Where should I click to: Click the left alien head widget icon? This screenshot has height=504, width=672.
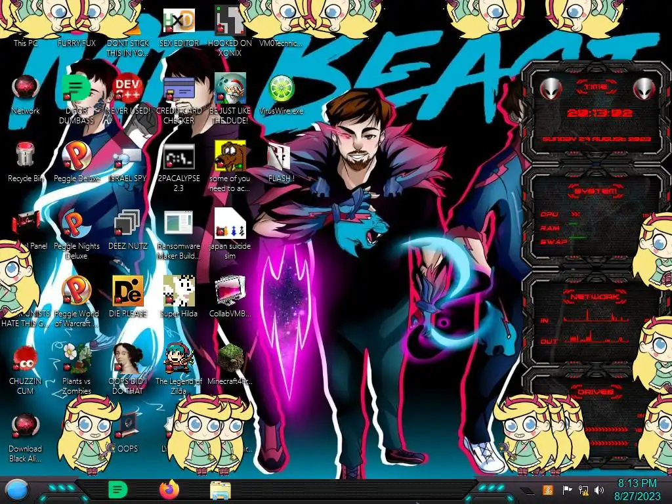click(551, 89)
